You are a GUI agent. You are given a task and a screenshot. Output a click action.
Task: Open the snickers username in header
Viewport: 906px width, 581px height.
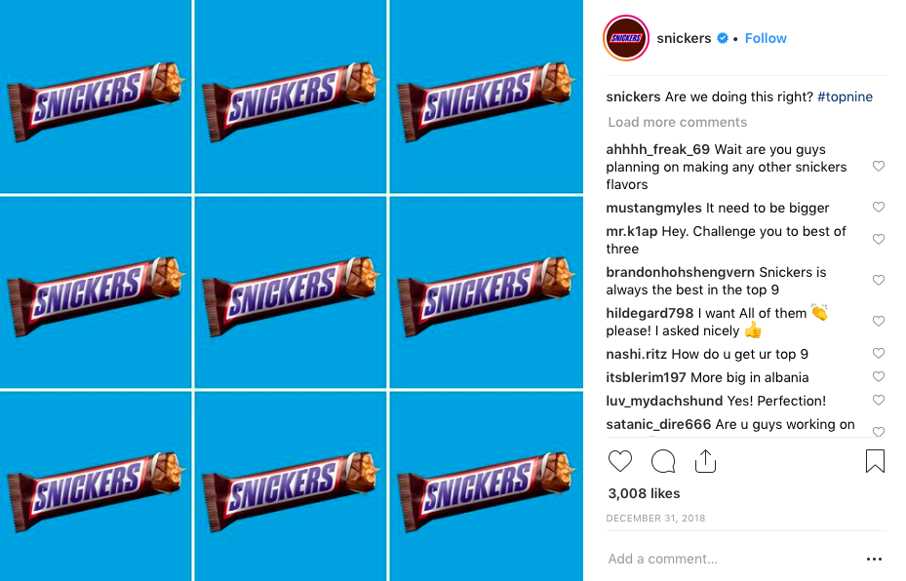point(684,38)
